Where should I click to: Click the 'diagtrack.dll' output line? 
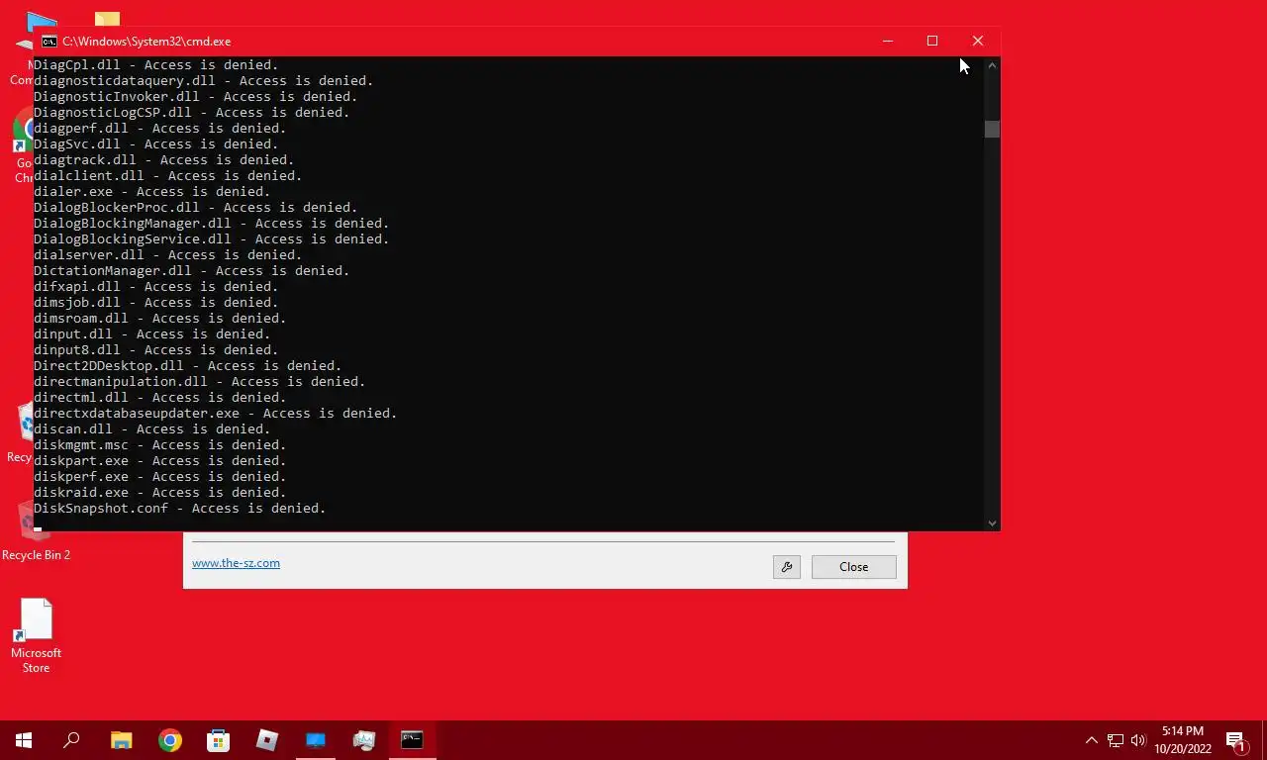(164, 160)
